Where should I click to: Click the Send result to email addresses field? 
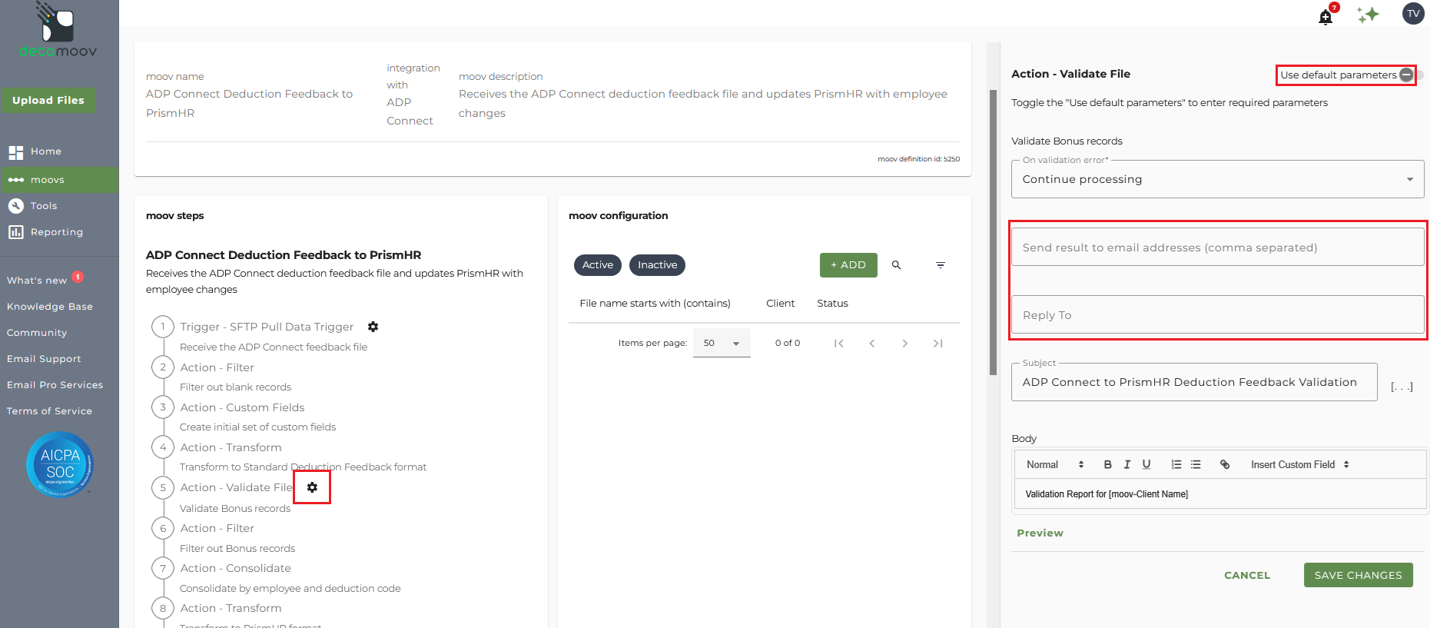(x=1218, y=247)
